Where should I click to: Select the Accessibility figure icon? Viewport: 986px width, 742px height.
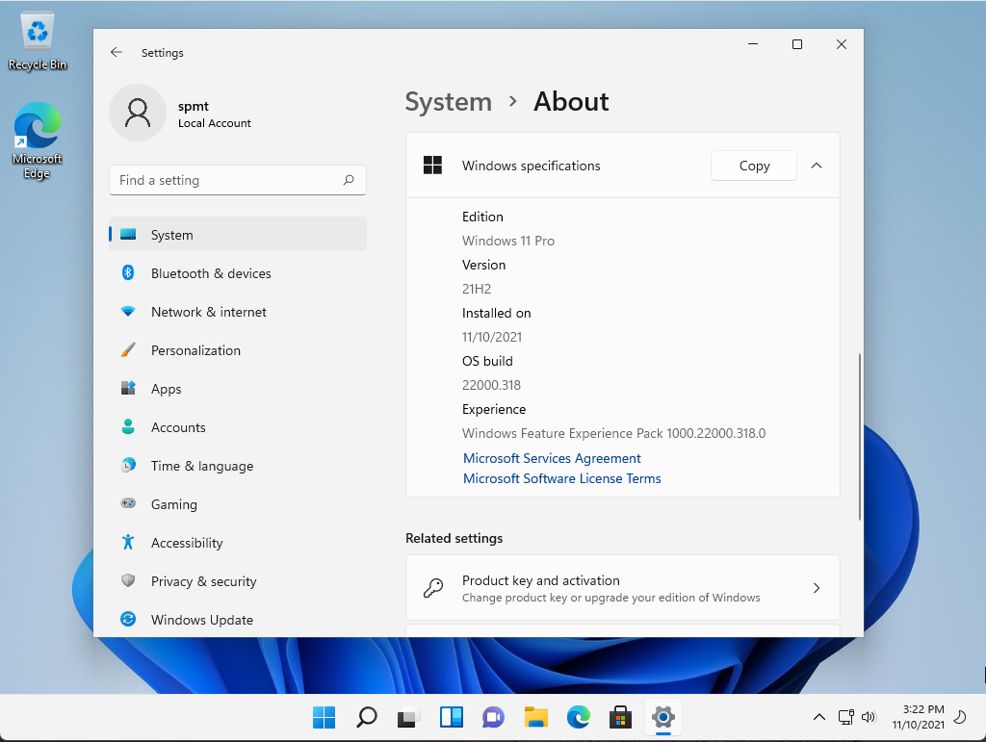[128, 542]
